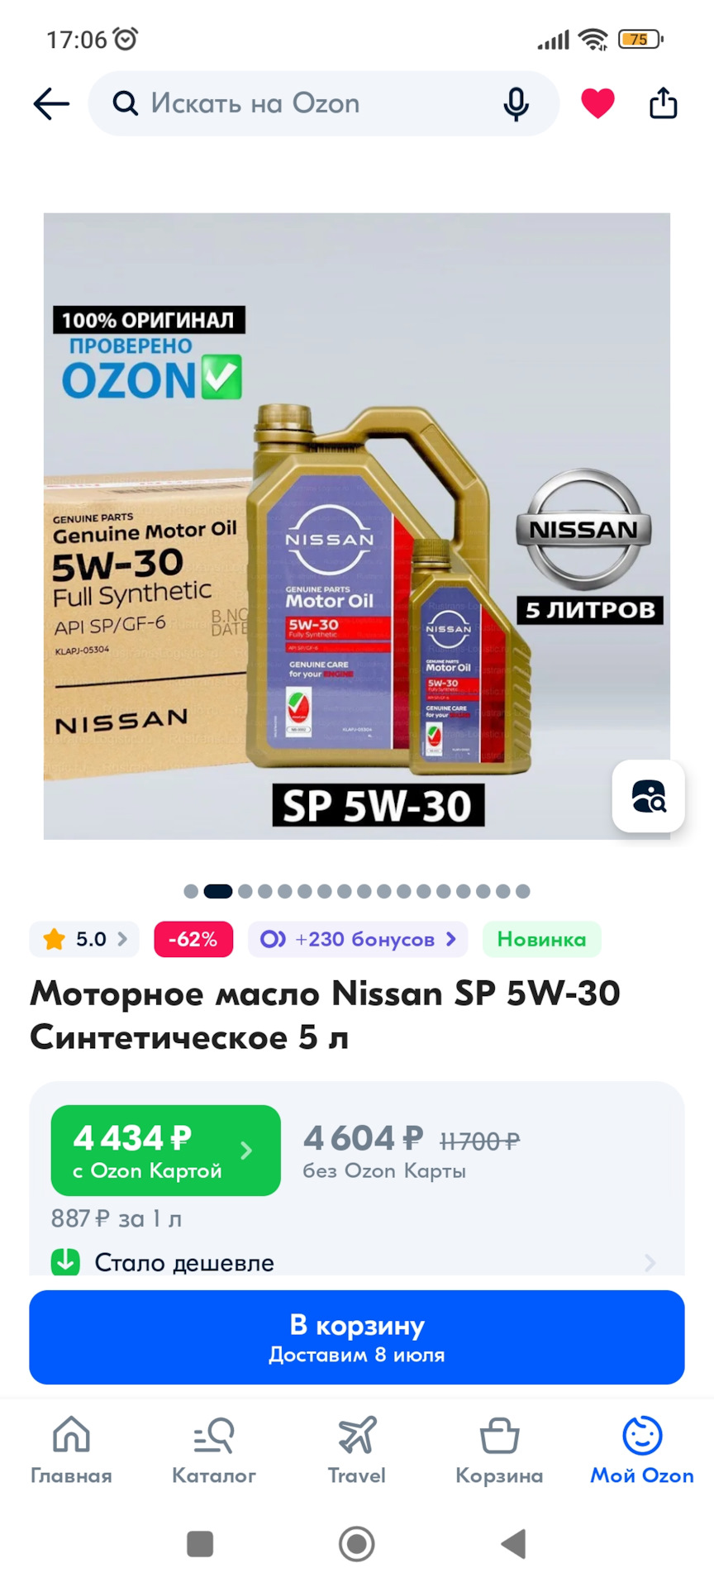Toggle the red heart favorite icon
The image size is (714, 1587).
click(x=597, y=104)
